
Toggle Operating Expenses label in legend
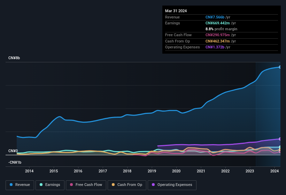point(175,185)
